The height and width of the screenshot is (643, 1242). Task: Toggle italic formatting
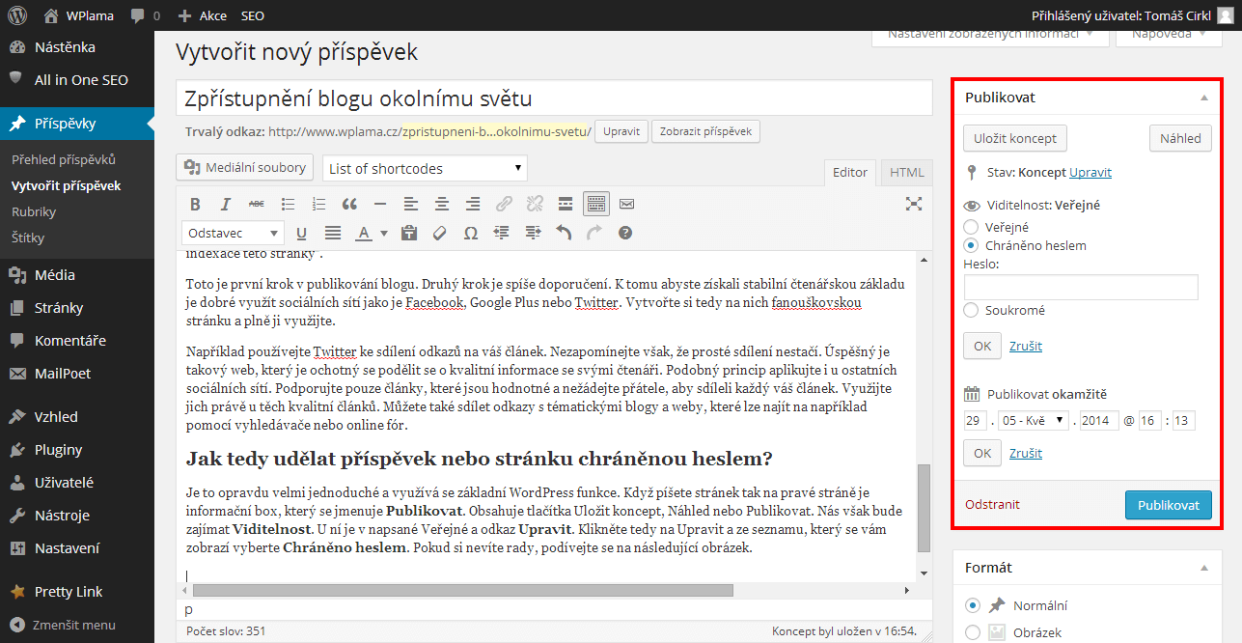pyautogui.click(x=226, y=204)
